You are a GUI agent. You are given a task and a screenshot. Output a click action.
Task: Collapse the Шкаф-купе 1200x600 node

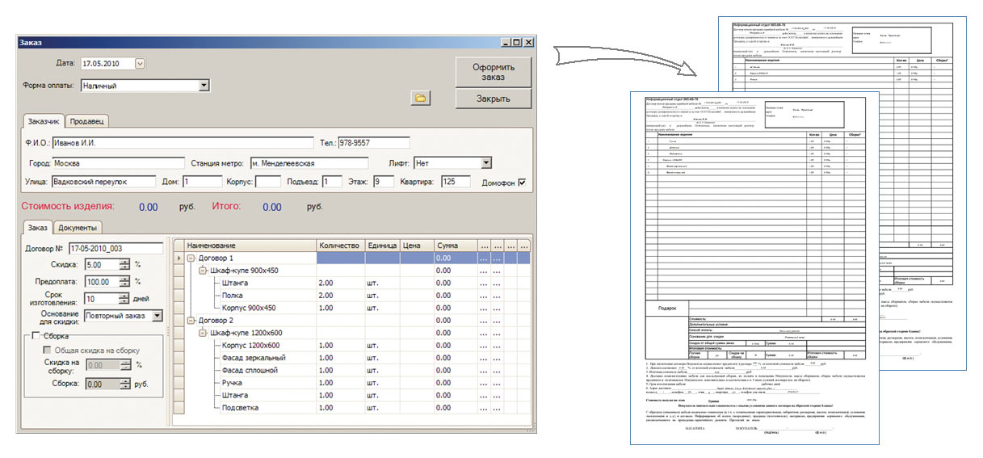[202, 333]
